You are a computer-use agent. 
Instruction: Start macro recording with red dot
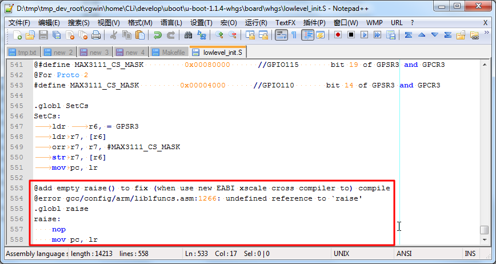click(x=338, y=35)
